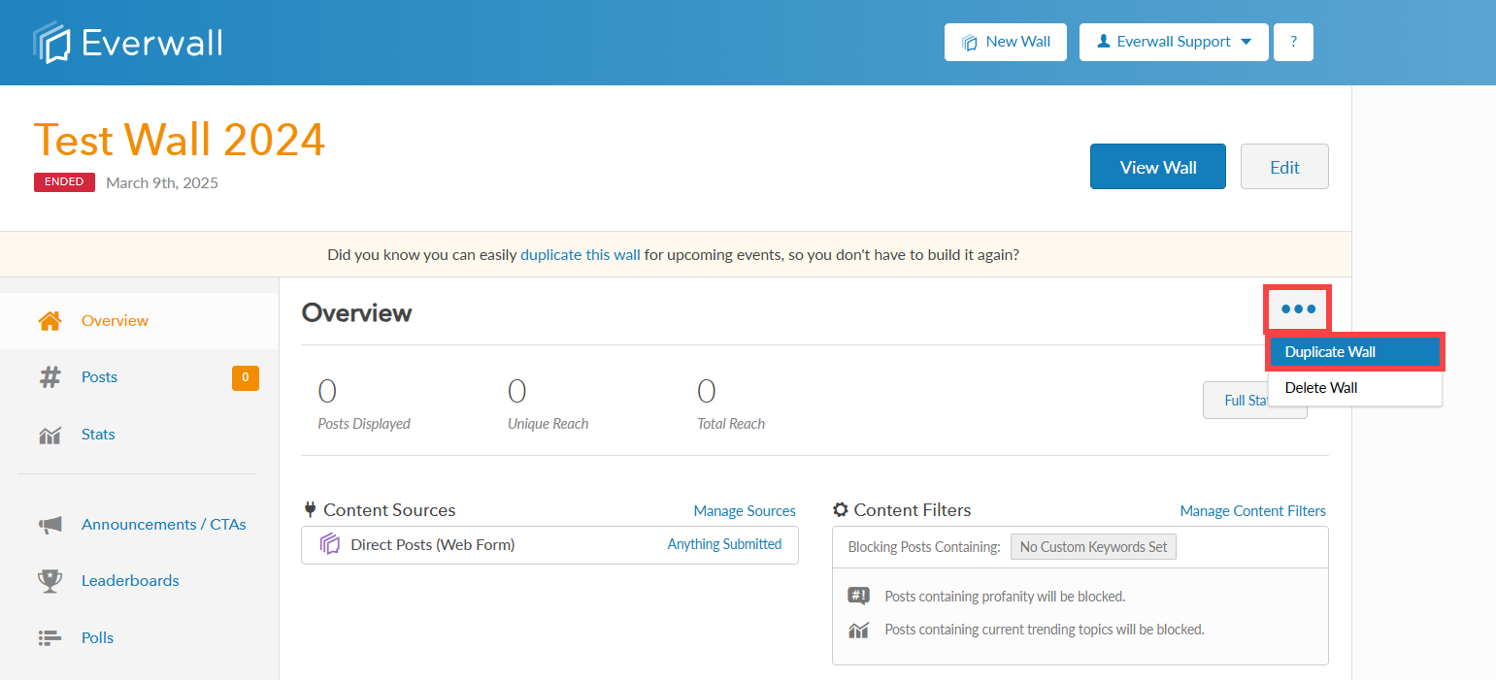1496x680 pixels.
Task: Click the Content Filters gear icon
Action: 841,509
